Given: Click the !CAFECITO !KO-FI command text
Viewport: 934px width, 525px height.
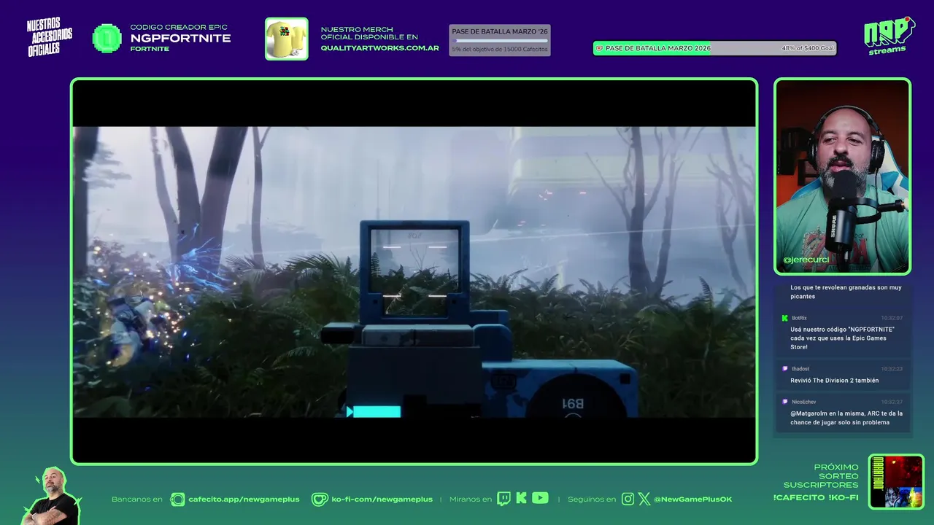Looking at the screenshot, I should pos(816,498).
